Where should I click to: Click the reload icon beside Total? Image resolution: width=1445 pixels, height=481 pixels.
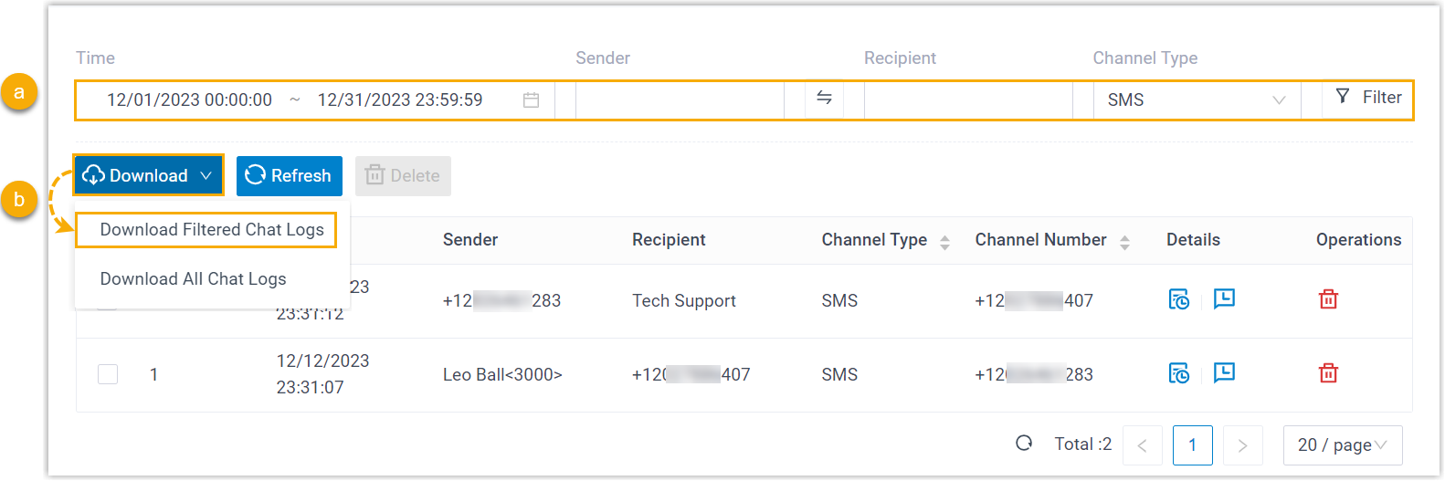coord(1024,444)
